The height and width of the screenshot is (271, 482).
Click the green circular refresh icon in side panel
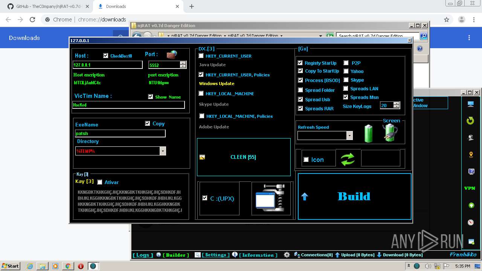[x=470, y=120]
